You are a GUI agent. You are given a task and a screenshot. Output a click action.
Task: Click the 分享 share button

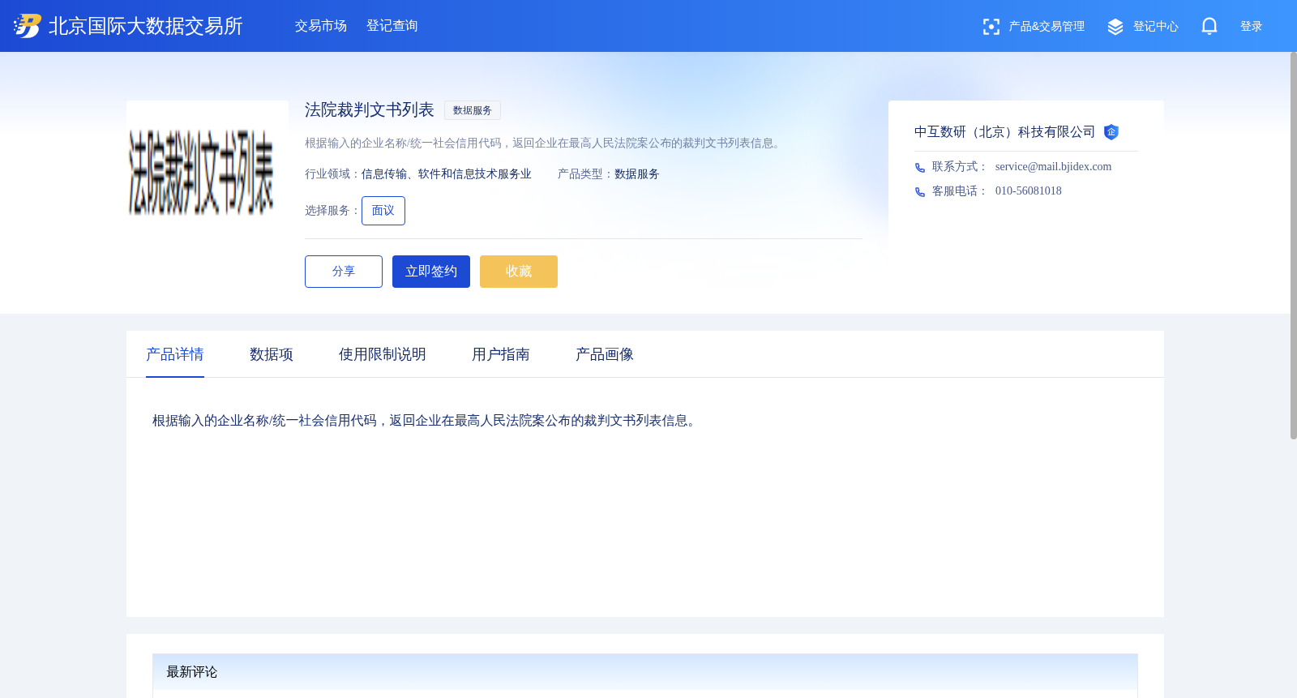coord(344,272)
